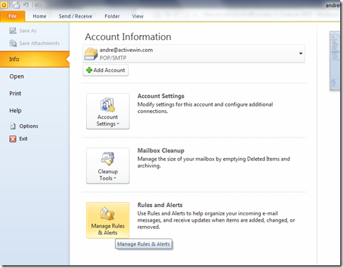Select Help in the backstage menu

coord(15,110)
